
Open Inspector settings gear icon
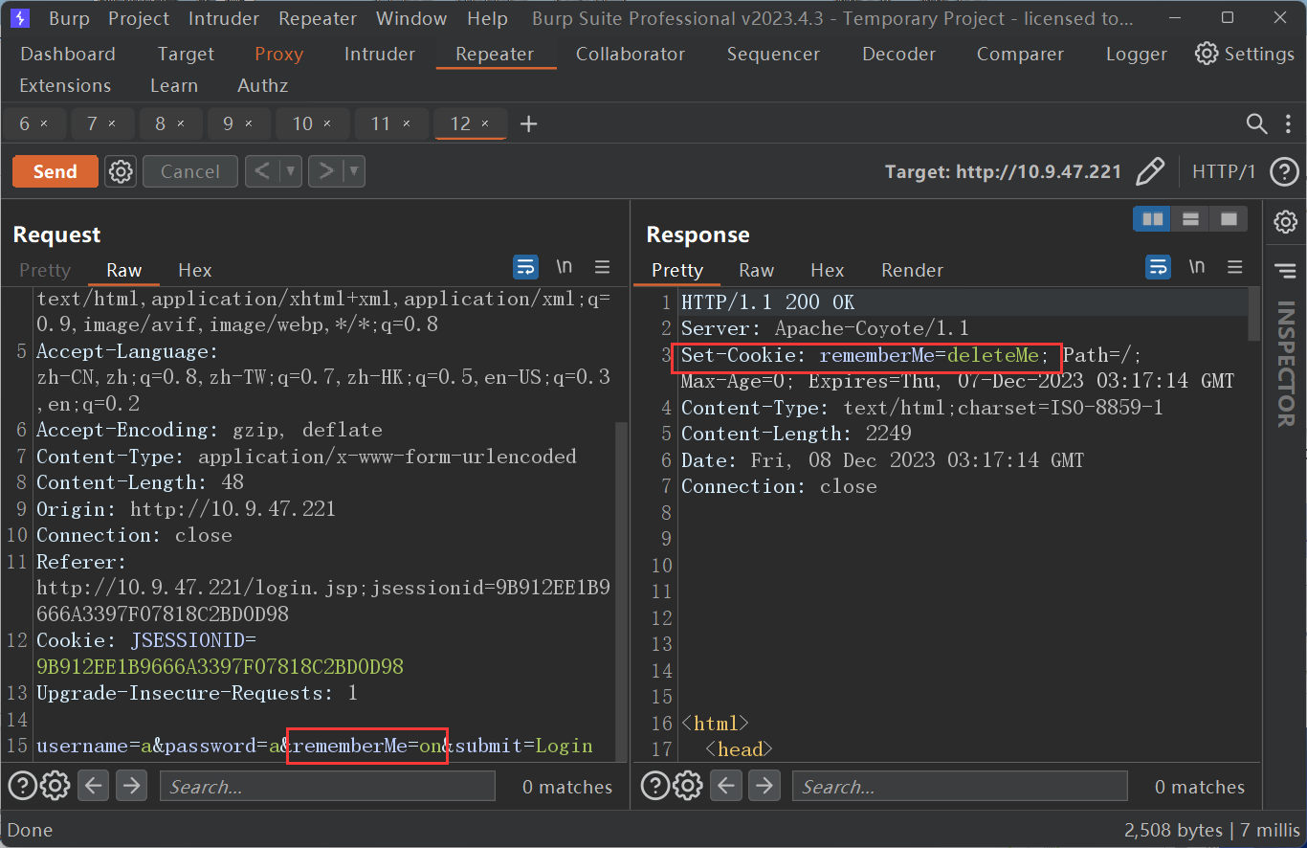pos(1285,222)
